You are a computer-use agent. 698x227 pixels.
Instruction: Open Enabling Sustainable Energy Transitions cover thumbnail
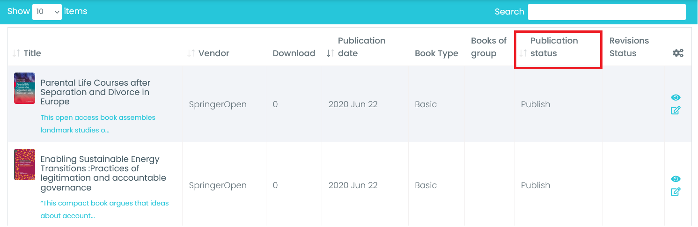coord(24,164)
